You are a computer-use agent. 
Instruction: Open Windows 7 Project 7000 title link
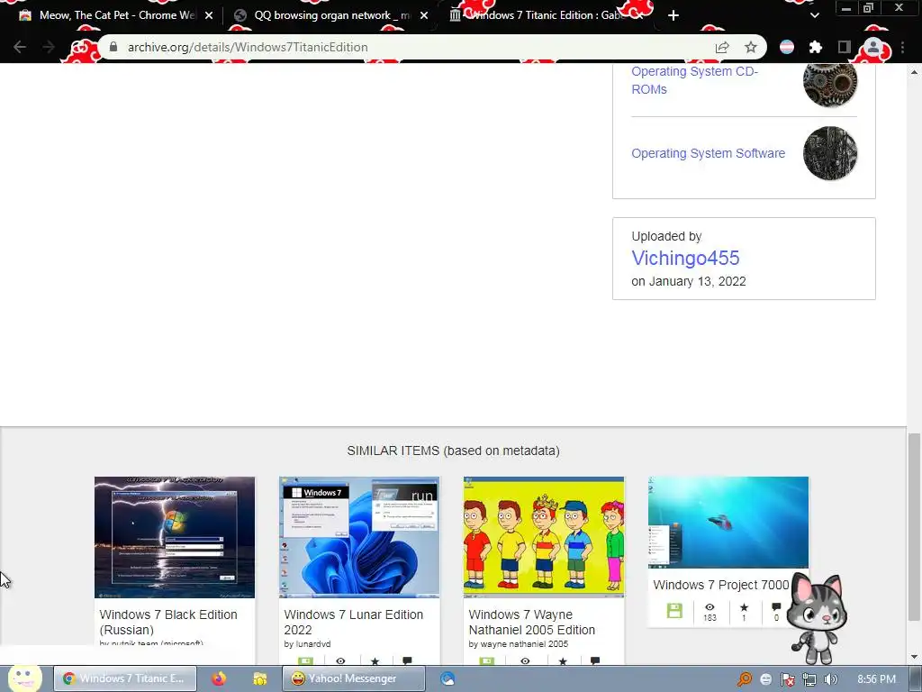(721, 585)
